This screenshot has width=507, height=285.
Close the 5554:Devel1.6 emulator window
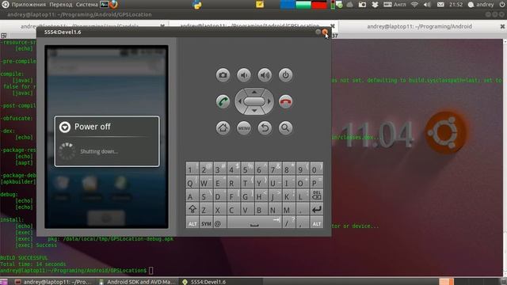click(325, 32)
